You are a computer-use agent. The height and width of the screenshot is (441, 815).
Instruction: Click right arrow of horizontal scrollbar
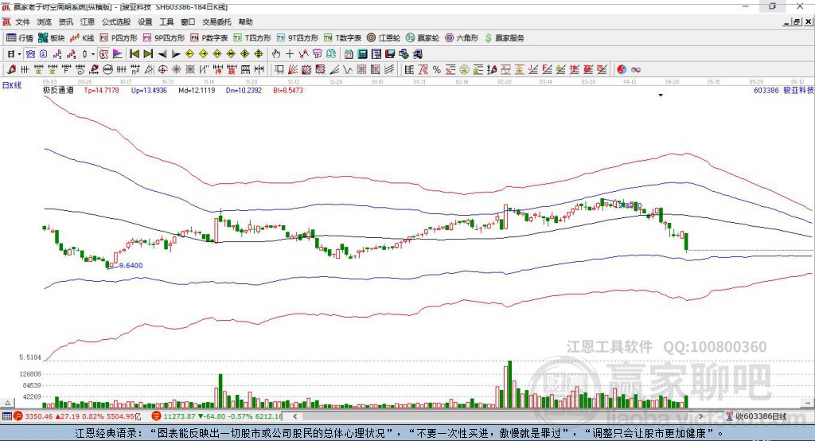point(700,416)
